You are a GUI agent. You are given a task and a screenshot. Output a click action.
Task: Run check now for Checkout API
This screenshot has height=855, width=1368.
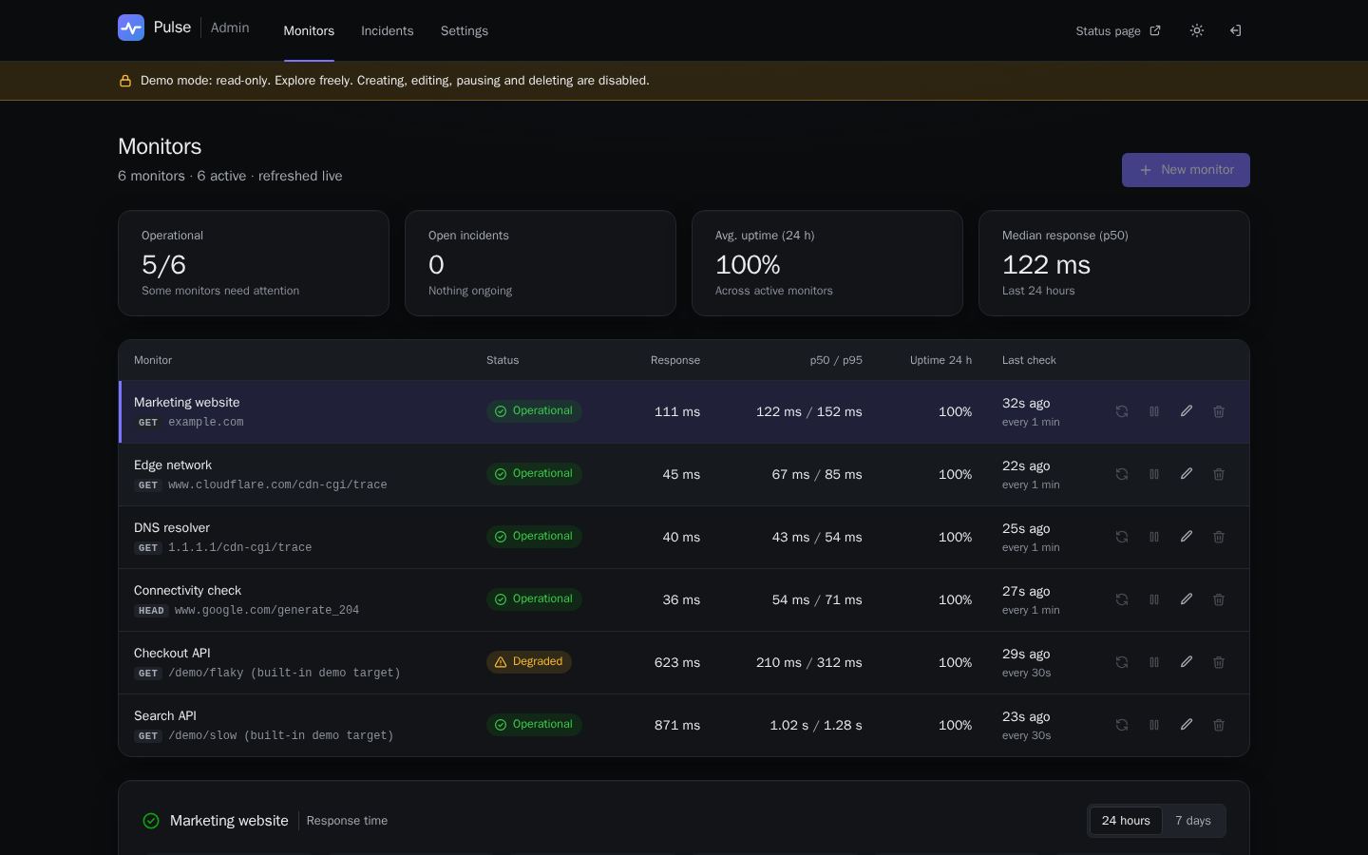tap(1122, 662)
